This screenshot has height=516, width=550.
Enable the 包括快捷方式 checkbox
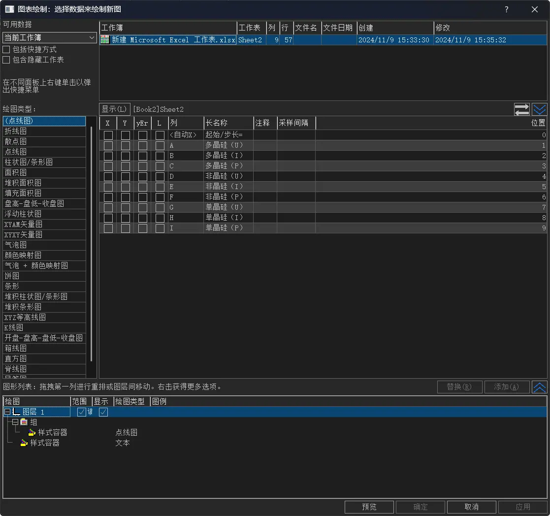[x=6, y=50]
